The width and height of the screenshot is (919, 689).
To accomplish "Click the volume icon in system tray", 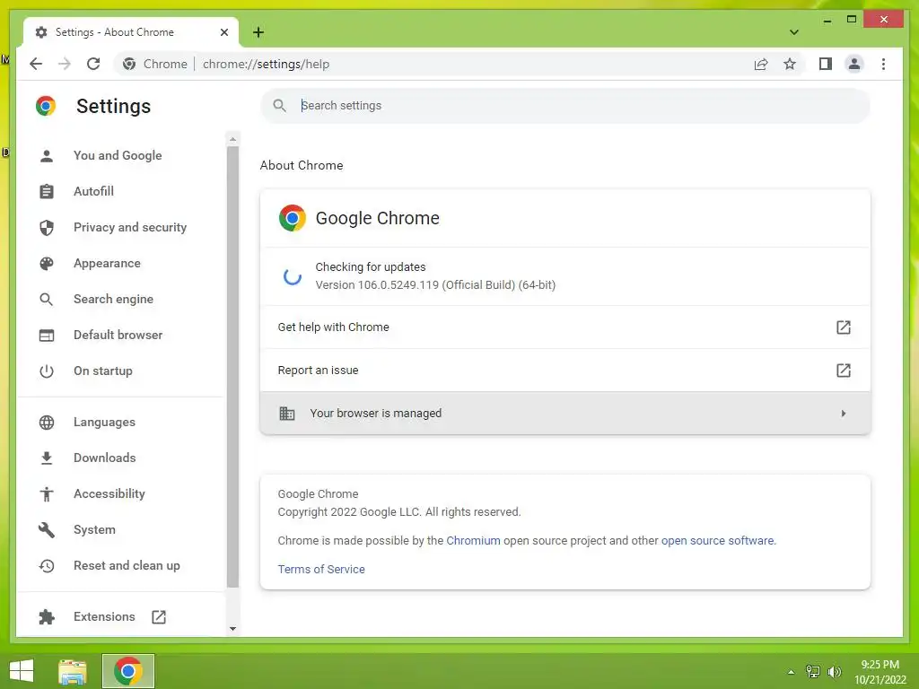I will pyautogui.click(x=834, y=671).
